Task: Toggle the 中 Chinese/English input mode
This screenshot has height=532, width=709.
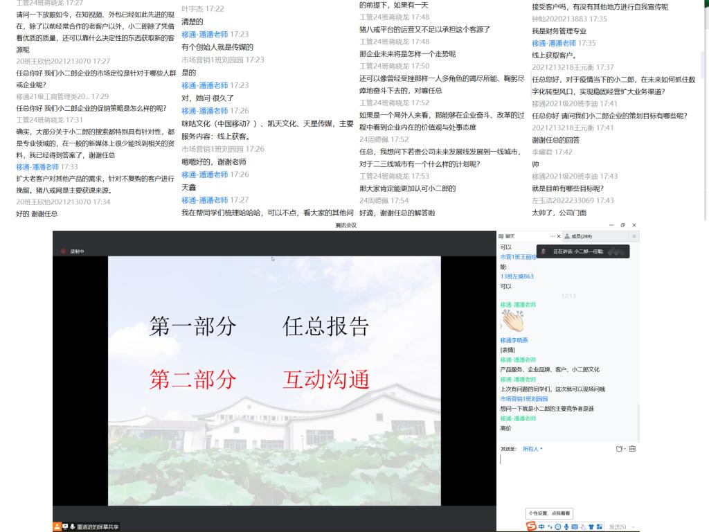Action: click(541, 526)
